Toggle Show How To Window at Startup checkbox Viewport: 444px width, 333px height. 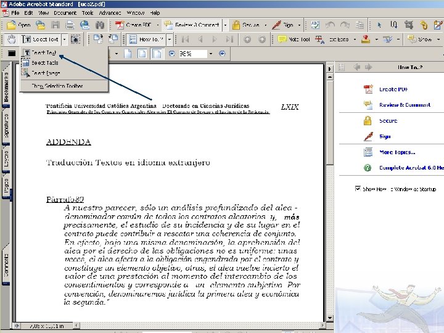tap(358, 189)
